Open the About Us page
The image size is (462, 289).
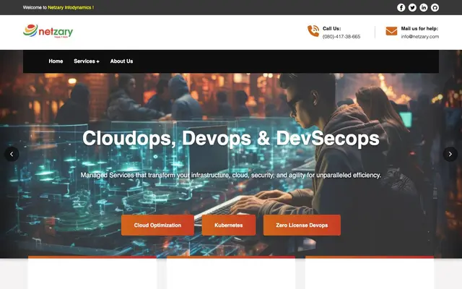click(x=121, y=61)
